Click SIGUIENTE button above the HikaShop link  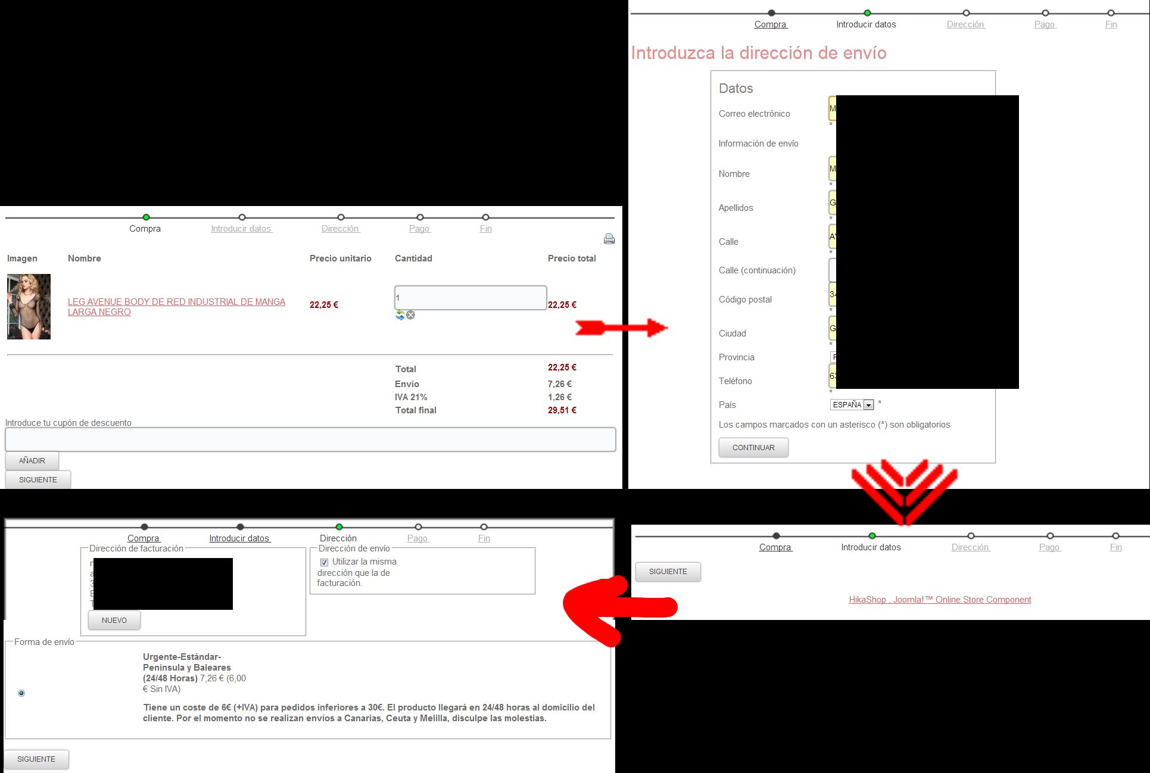click(x=668, y=572)
